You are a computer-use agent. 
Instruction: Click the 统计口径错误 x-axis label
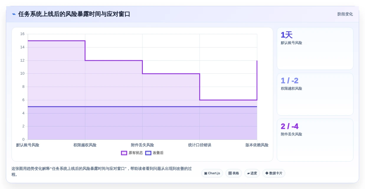pyautogui.click(x=200, y=145)
